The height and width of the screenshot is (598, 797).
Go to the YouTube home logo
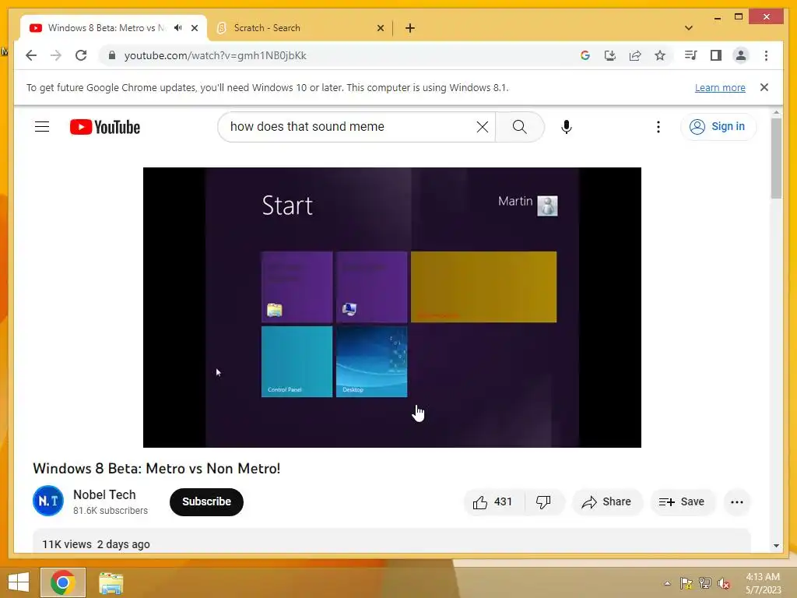coord(105,127)
